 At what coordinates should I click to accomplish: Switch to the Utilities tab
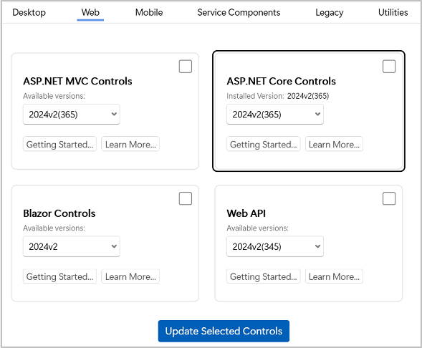point(393,12)
